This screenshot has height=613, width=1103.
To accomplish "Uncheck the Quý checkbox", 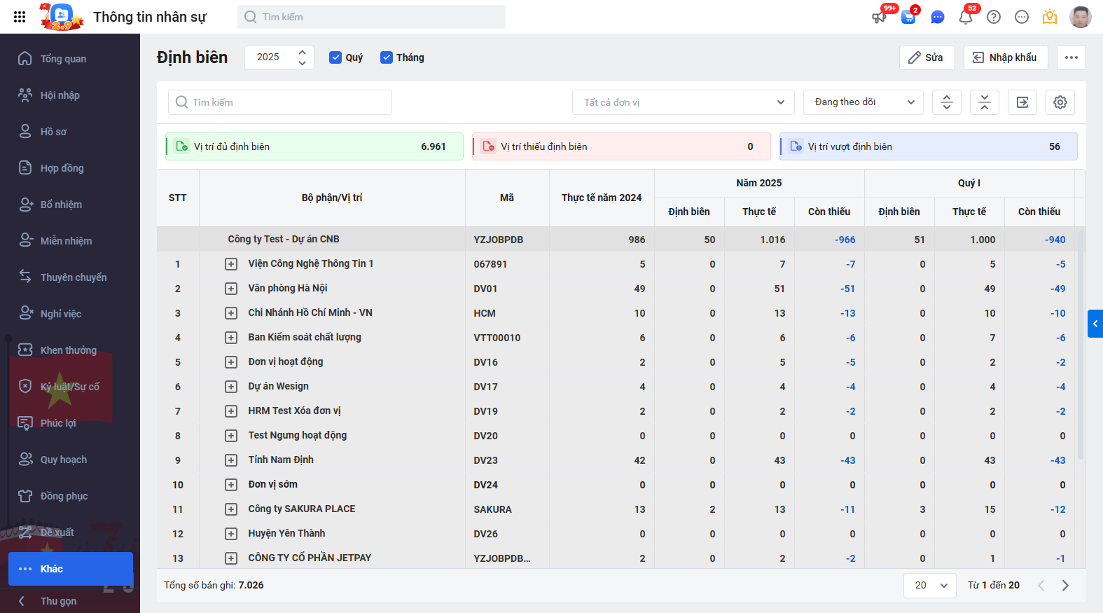I will tap(335, 57).
